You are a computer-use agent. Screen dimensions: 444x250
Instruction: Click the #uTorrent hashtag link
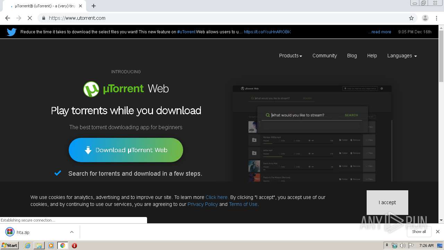pyautogui.click(x=186, y=32)
